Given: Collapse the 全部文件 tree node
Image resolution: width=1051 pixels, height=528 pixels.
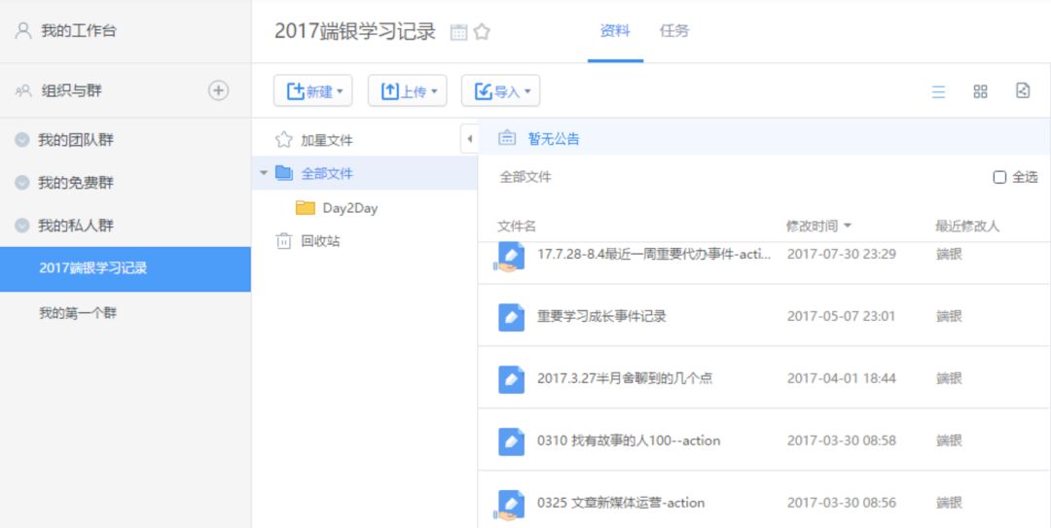Looking at the screenshot, I should (x=263, y=173).
